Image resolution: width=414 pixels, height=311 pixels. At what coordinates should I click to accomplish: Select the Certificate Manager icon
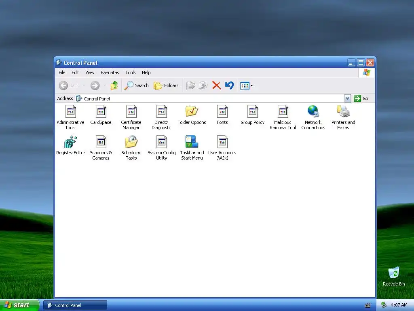point(131,111)
